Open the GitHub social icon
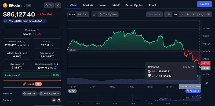This screenshot has height=106, width=215. click(59, 100)
